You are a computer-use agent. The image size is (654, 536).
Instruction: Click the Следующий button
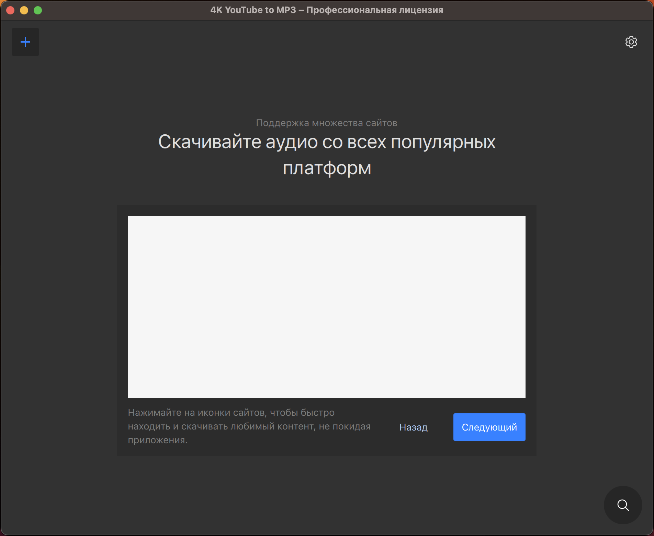[489, 427]
